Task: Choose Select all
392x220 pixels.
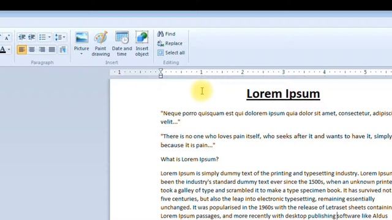Action: click(x=171, y=53)
